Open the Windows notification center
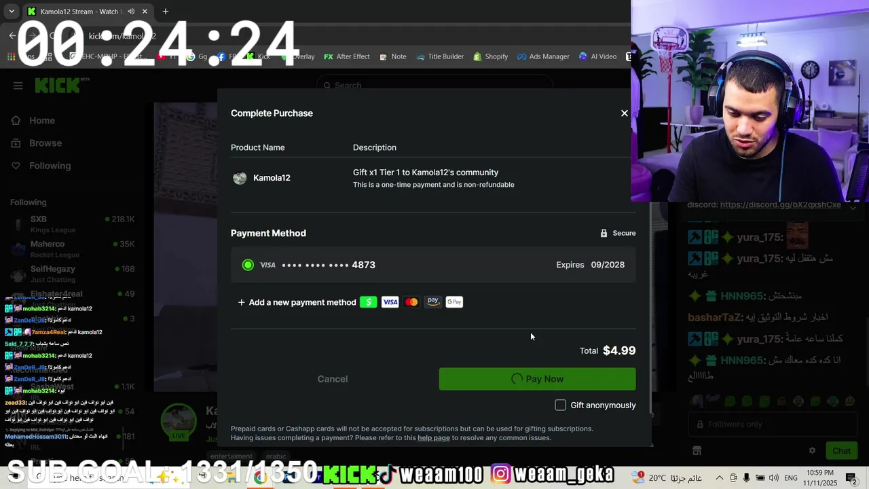This screenshot has height=489, width=869. click(x=851, y=478)
